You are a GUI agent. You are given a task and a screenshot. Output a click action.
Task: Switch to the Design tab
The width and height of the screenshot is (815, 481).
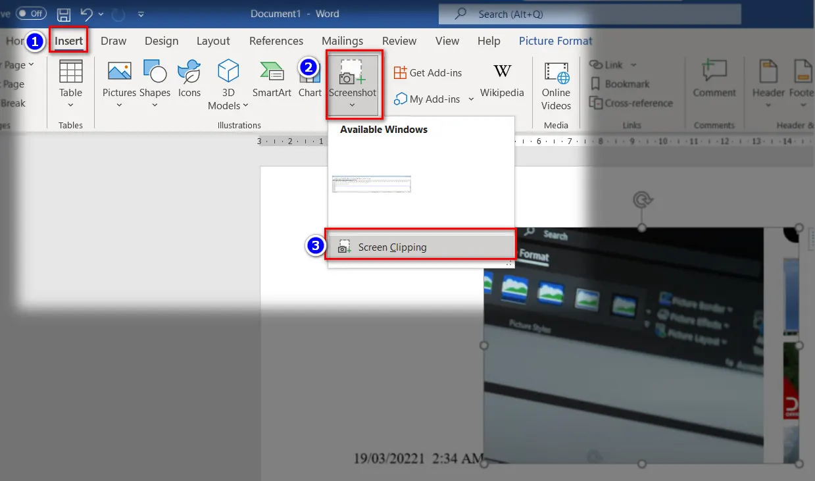162,41
